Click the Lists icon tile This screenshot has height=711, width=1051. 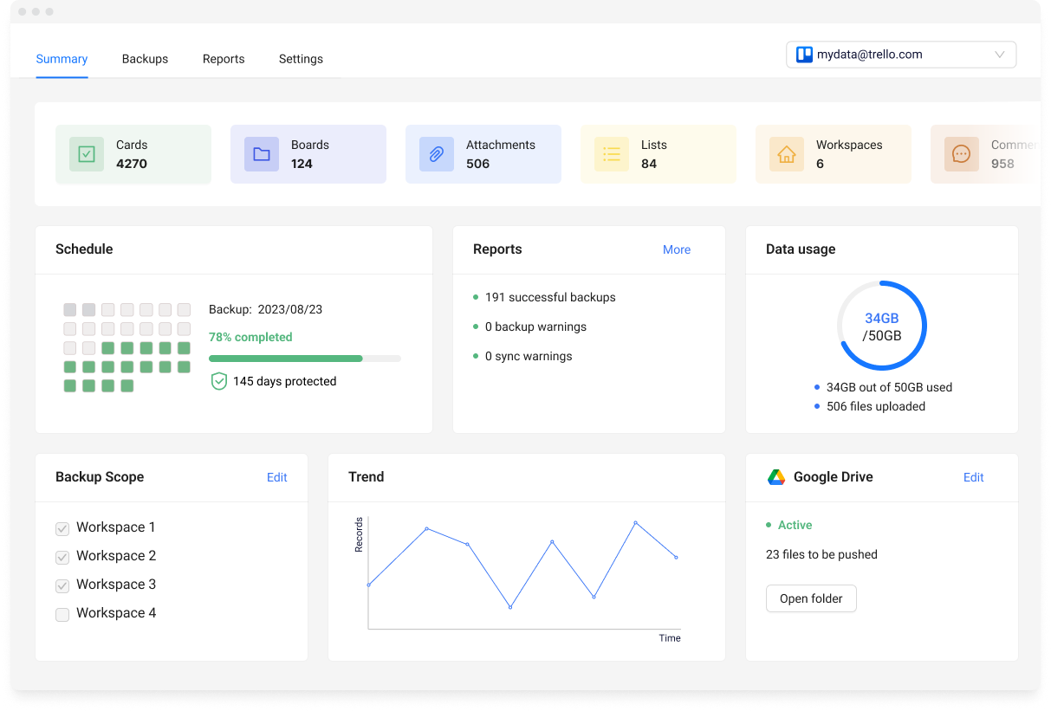point(612,154)
